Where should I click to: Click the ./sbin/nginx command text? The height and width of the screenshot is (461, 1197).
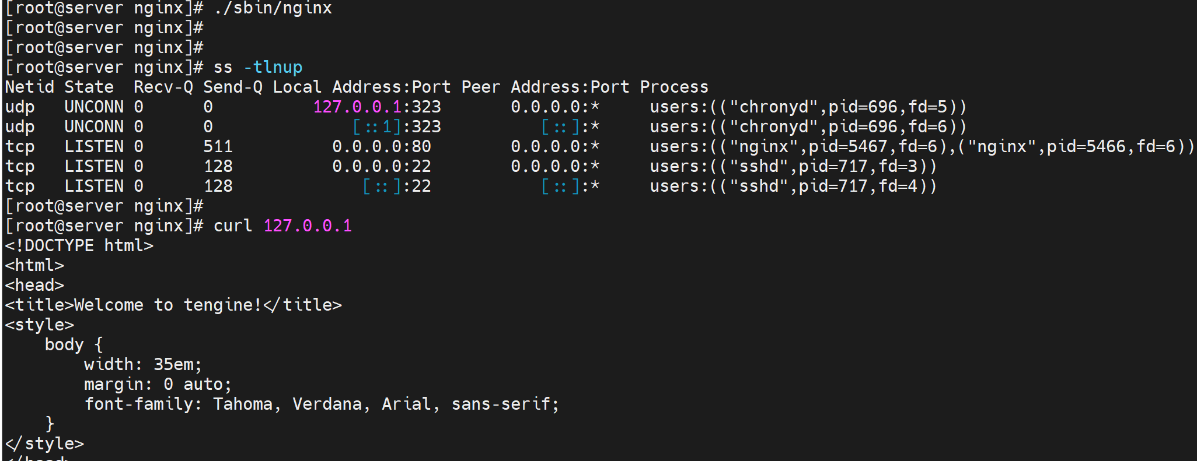273,8
